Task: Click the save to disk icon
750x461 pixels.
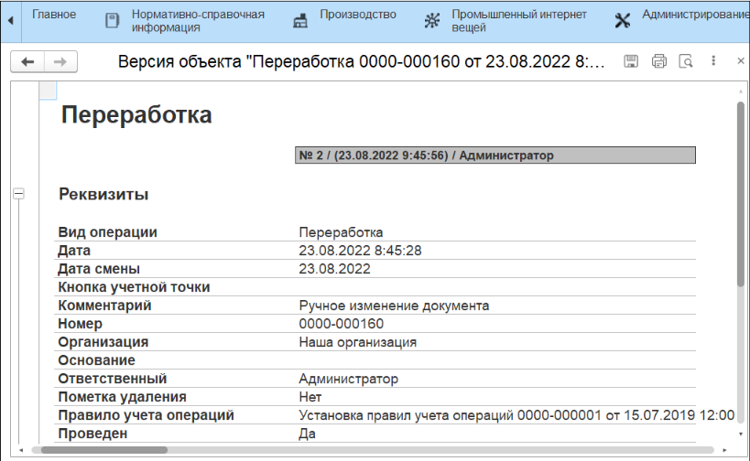Action: [631, 61]
